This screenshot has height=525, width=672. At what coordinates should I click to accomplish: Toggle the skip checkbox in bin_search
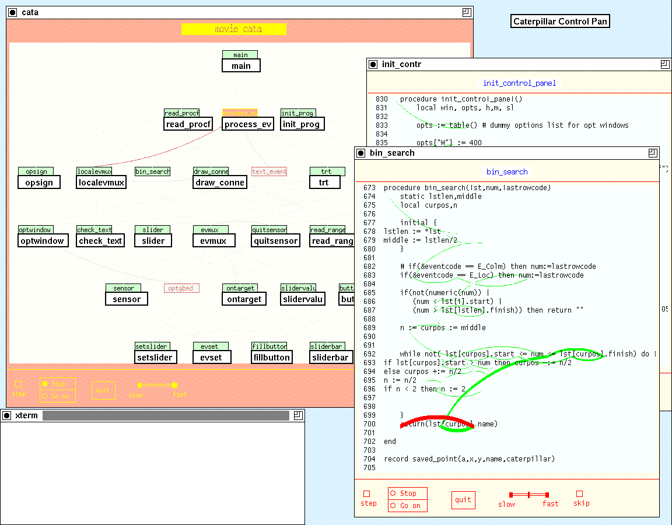579,494
